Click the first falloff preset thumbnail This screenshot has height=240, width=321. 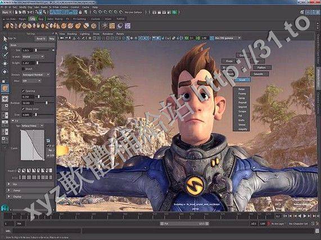point(20,170)
